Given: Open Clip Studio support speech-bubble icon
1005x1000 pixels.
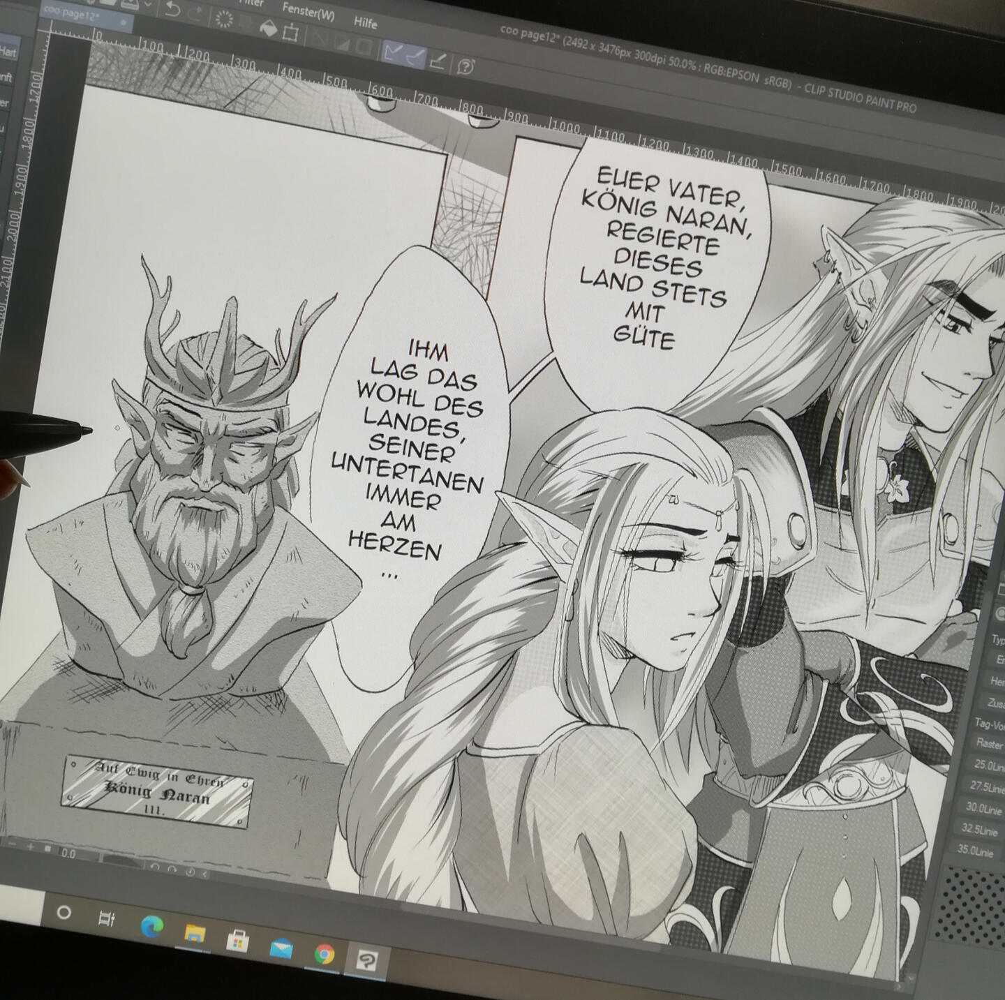Looking at the screenshot, I should (x=466, y=67).
